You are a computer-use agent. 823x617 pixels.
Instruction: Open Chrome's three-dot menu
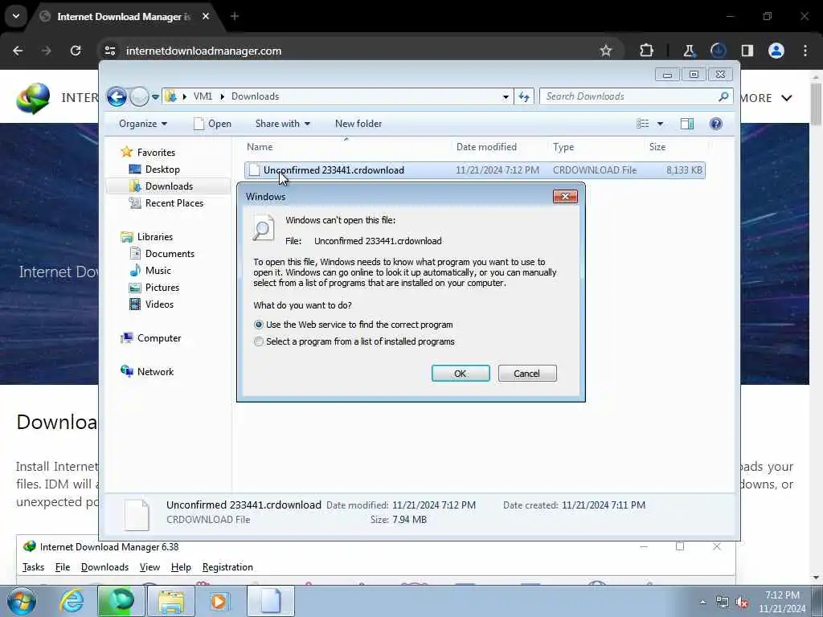(x=805, y=51)
